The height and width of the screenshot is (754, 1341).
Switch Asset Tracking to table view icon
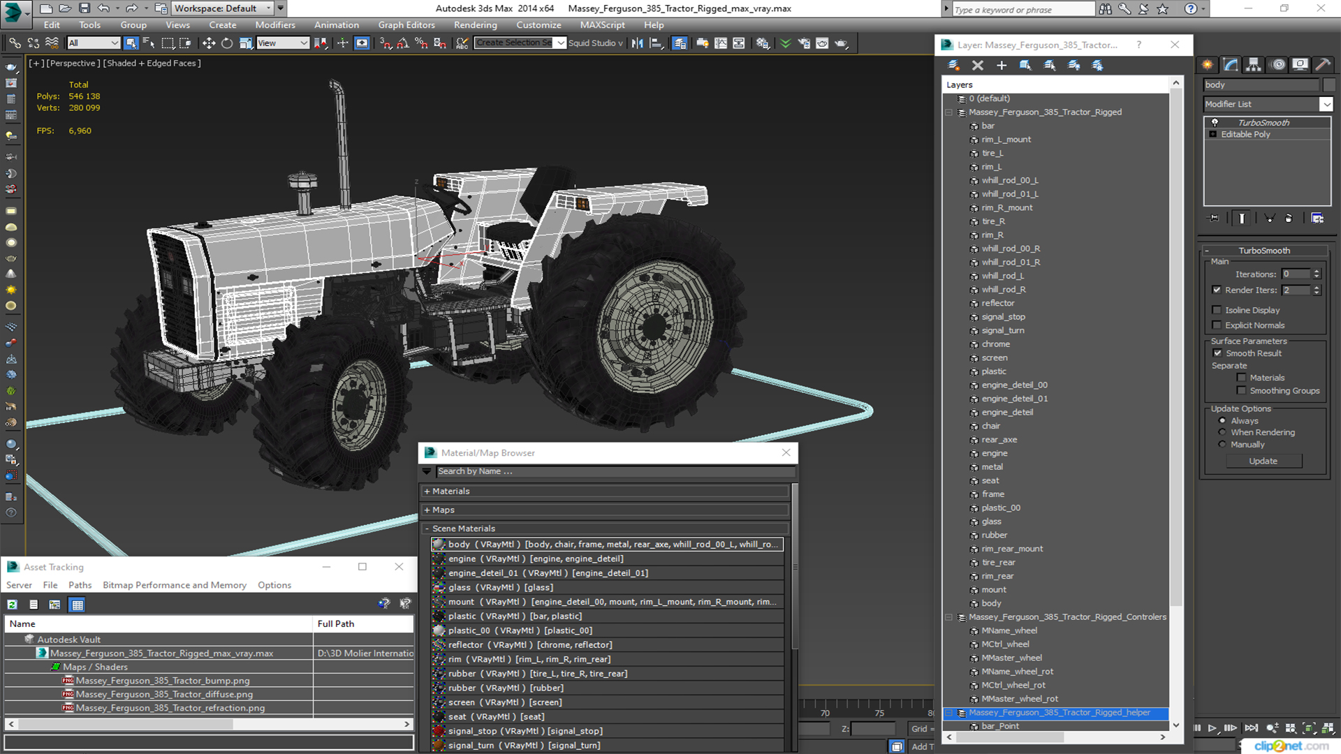click(78, 605)
